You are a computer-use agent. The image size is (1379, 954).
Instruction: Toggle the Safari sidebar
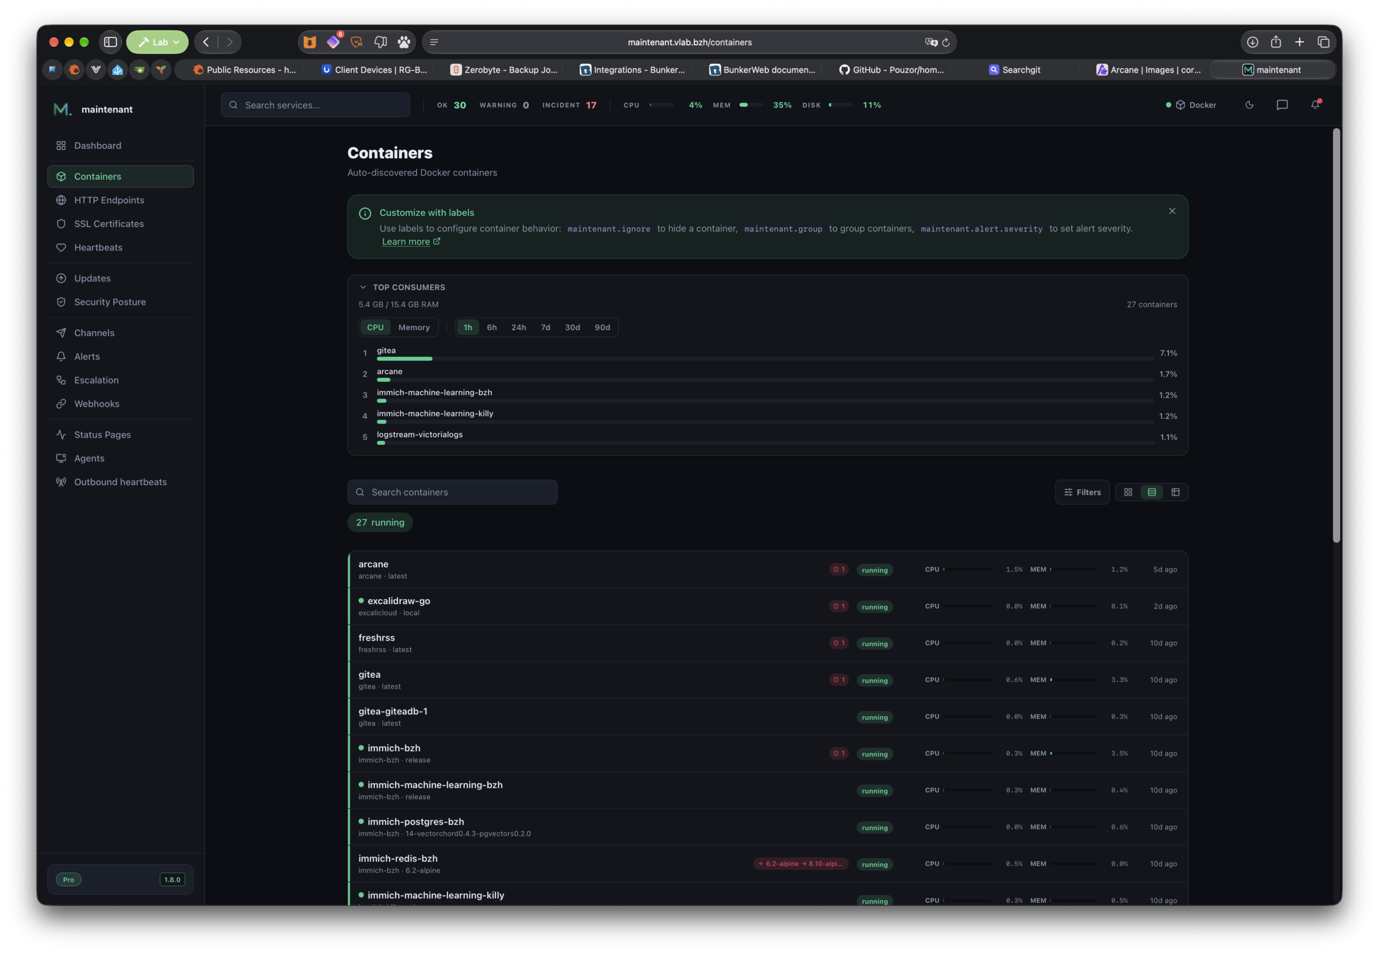click(110, 42)
